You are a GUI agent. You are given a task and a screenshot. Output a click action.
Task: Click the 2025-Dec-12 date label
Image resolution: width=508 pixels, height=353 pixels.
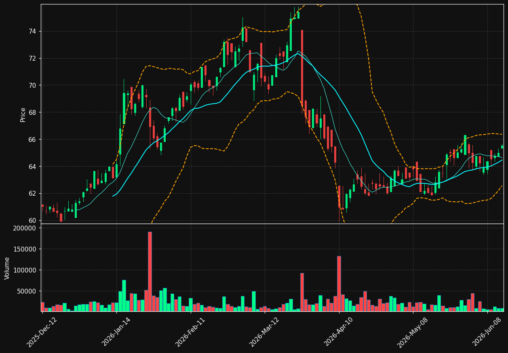tap(42, 332)
